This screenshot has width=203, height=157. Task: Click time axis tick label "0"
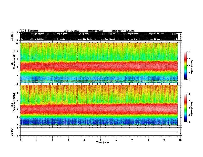(20, 140)
